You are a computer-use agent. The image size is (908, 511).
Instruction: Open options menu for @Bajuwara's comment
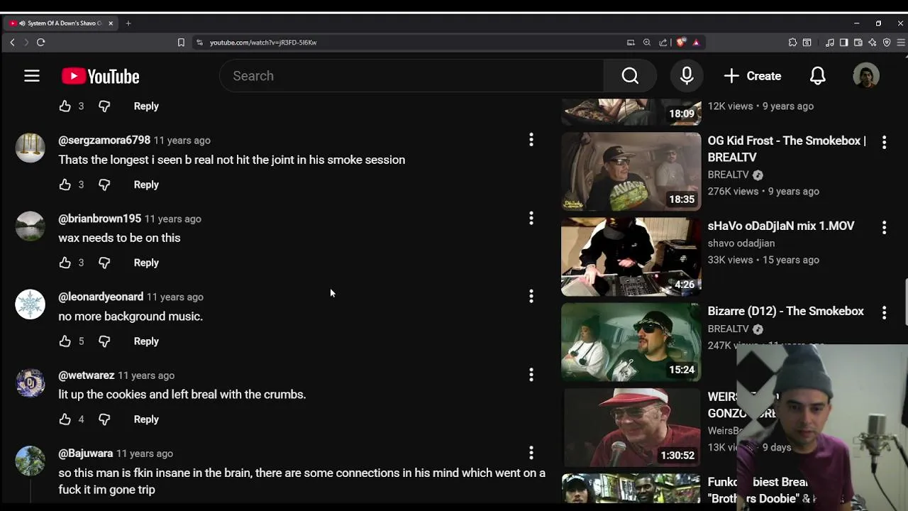click(x=531, y=453)
